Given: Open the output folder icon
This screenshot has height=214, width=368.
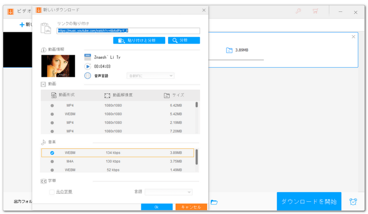Looking at the screenshot, I should tap(214, 202).
